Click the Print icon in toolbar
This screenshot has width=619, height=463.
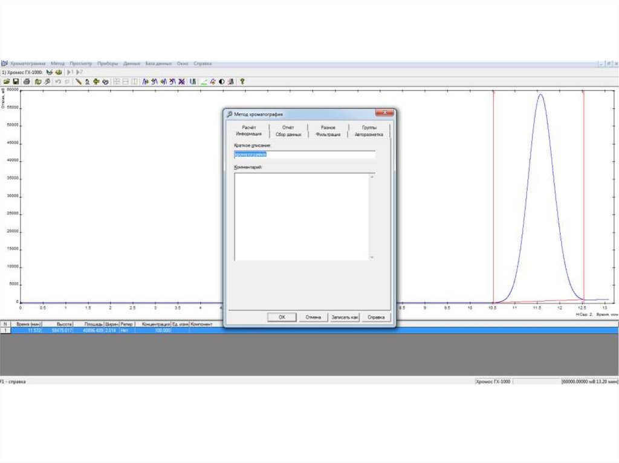coord(26,81)
